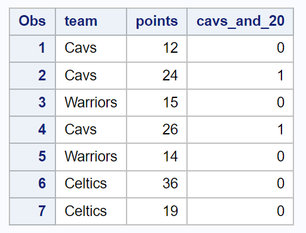This screenshot has height=233, width=306.
Task: Click the Warriors cell in row 3
Action: [91, 103]
